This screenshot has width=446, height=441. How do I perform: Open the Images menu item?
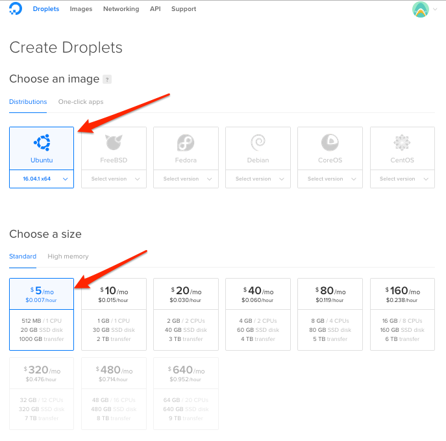(x=81, y=9)
